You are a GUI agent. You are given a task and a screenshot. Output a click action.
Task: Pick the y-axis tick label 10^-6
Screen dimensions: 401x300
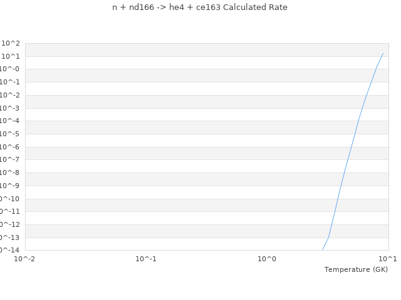click(x=9, y=147)
